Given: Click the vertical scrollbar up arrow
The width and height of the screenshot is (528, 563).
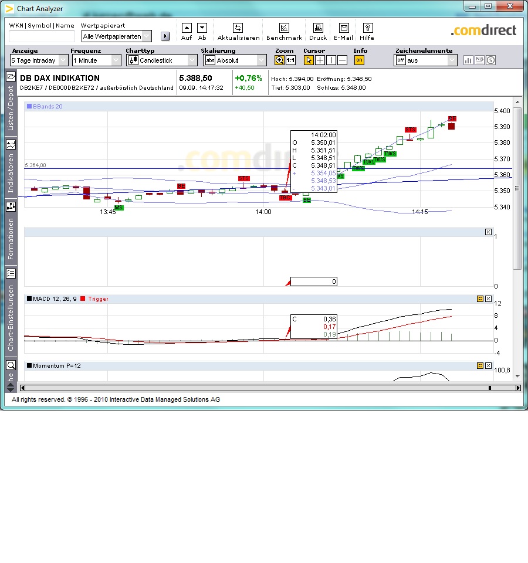Looking at the screenshot, I should click(517, 102).
